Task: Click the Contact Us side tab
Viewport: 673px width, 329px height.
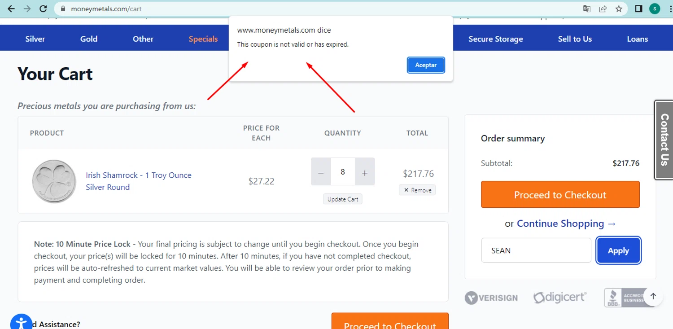Action: point(664,140)
